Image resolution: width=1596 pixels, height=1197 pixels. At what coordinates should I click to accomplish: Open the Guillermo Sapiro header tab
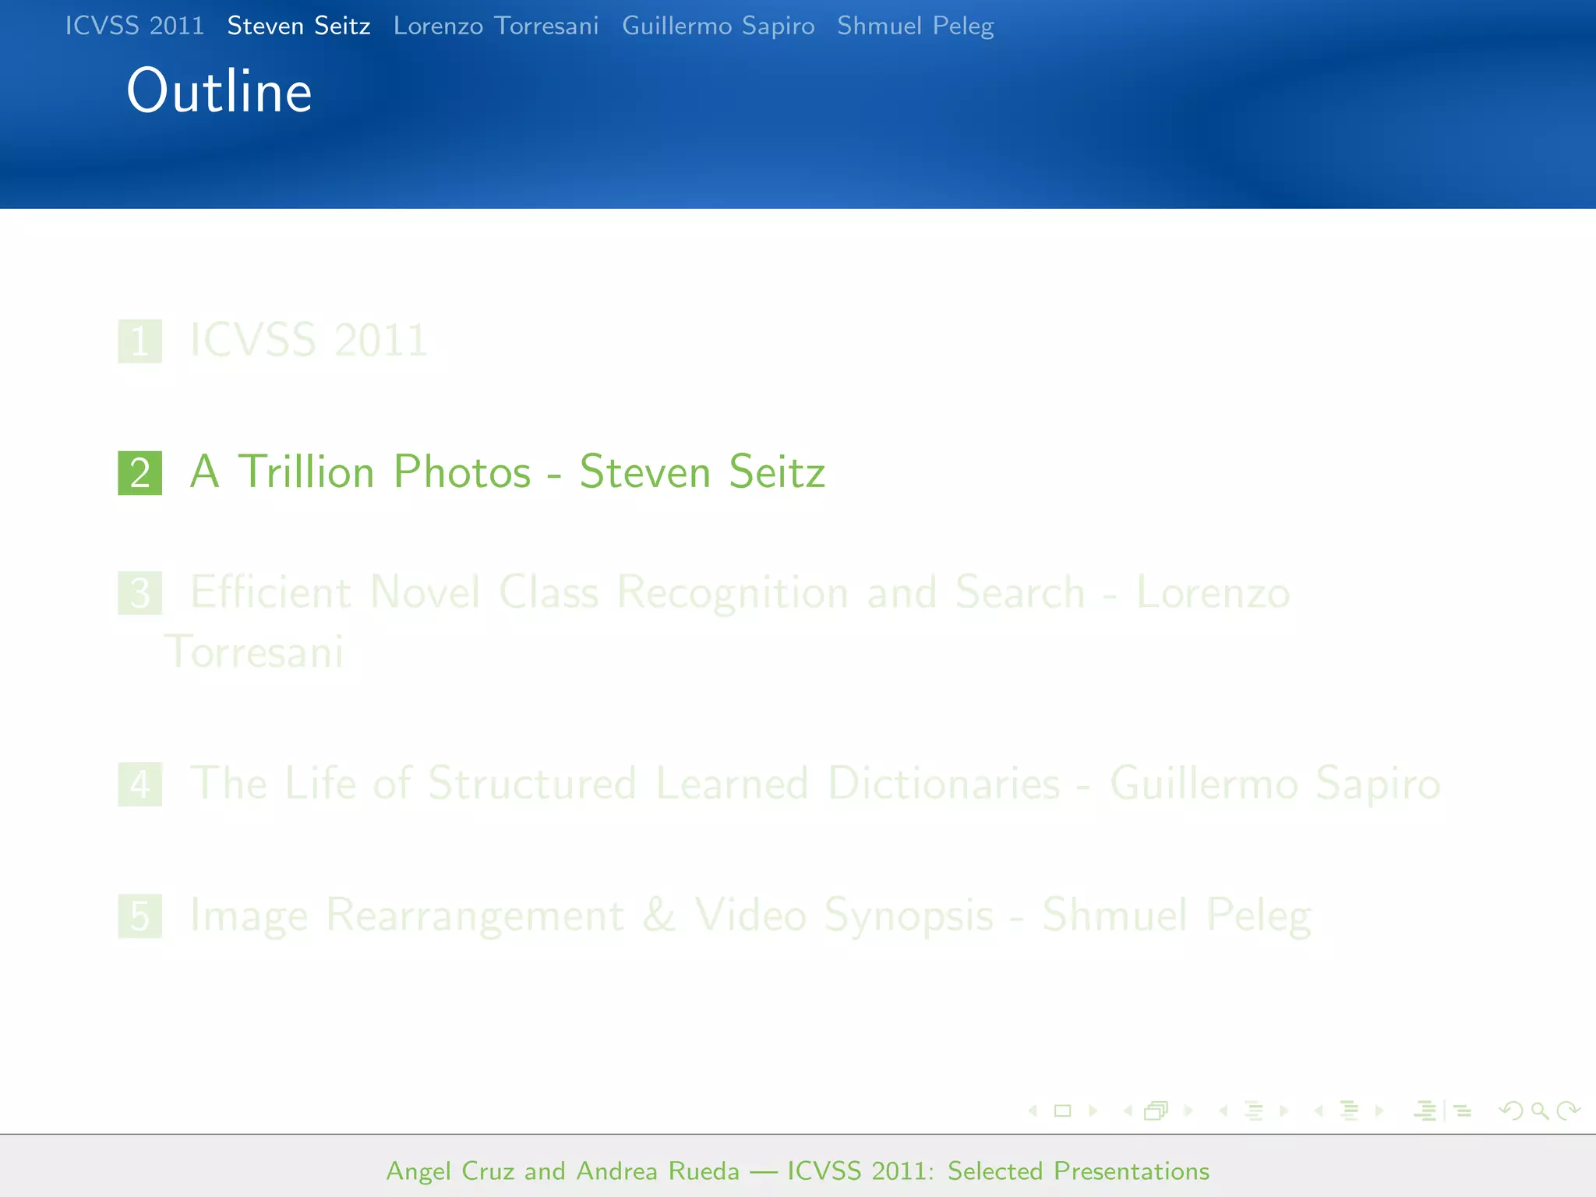coord(719,26)
